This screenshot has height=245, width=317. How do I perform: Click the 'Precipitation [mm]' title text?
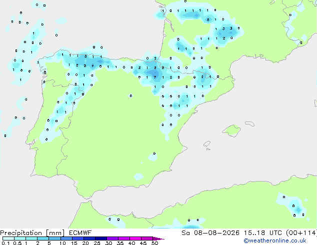click(x=32, y=233)
